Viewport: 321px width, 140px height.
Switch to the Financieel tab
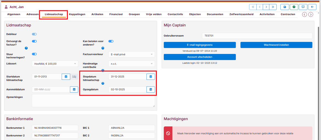(116, 14)
